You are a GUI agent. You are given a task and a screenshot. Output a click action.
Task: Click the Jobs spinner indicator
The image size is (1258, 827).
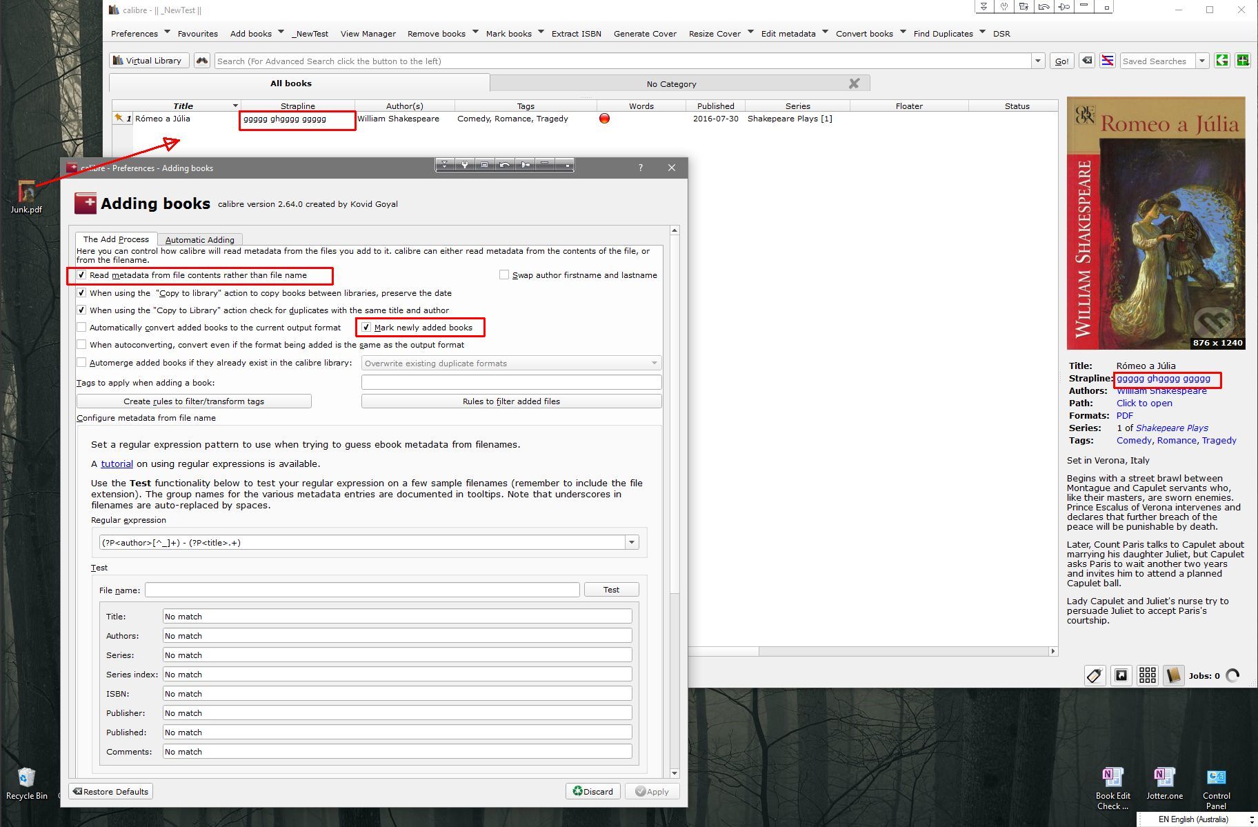[x=1233, y=675]
